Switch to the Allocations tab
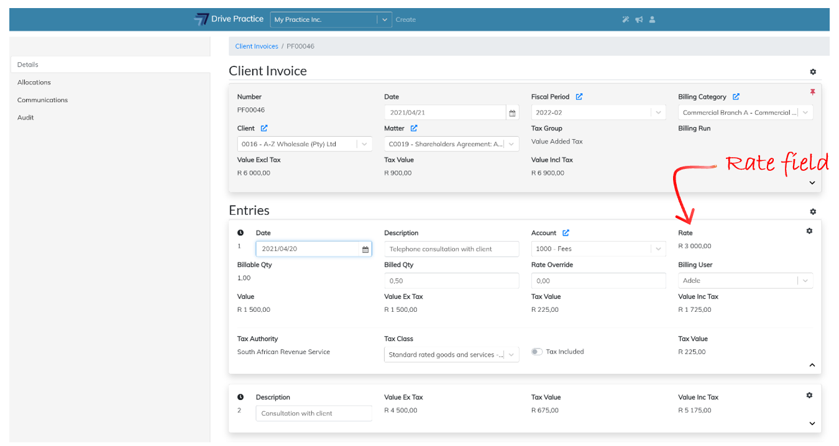839x446 pixels. (x=34, y=83)
